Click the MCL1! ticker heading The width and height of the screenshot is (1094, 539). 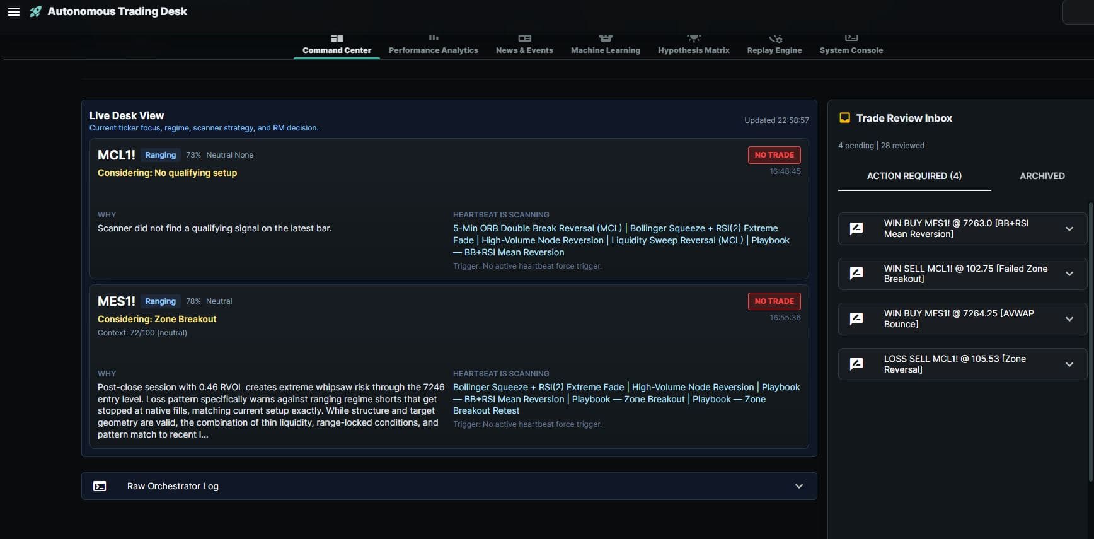coord(117,155)
